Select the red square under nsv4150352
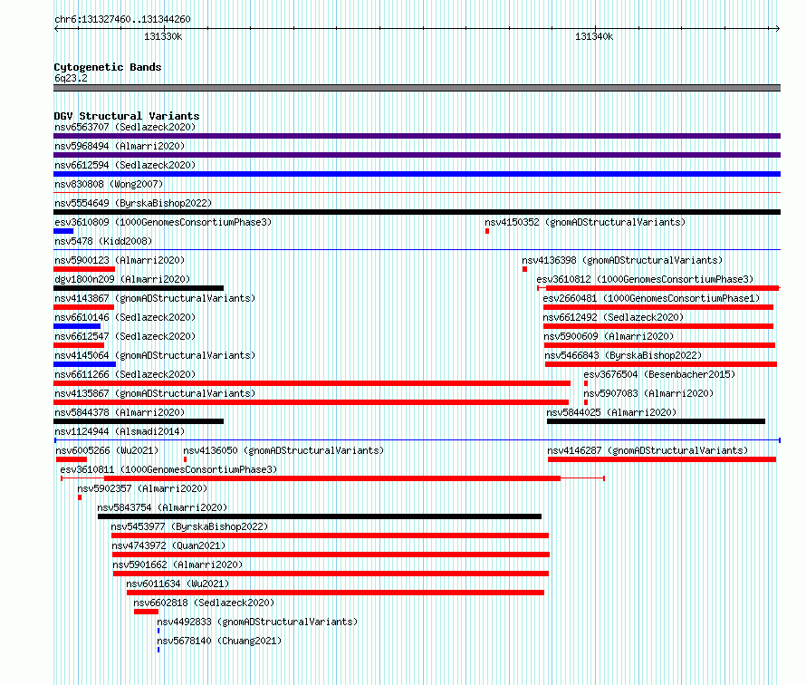This screenshot has width=806, height=685. click(487, 231)
